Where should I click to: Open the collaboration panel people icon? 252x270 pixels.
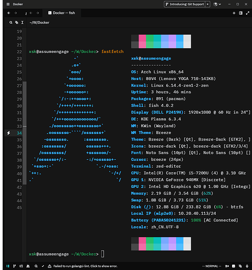click(28, 266)
